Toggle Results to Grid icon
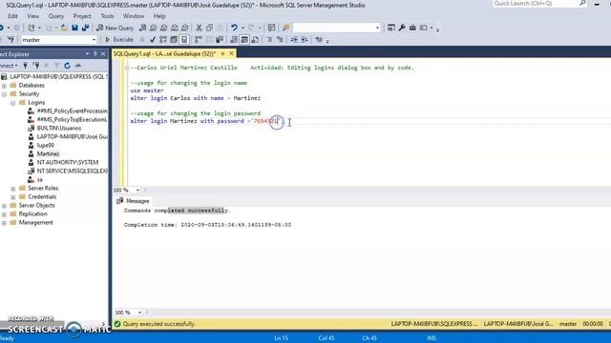611x343 pixels. click(x=244, y=40)
